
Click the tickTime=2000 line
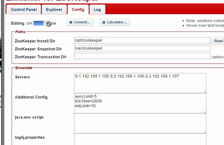coord(88,101)
